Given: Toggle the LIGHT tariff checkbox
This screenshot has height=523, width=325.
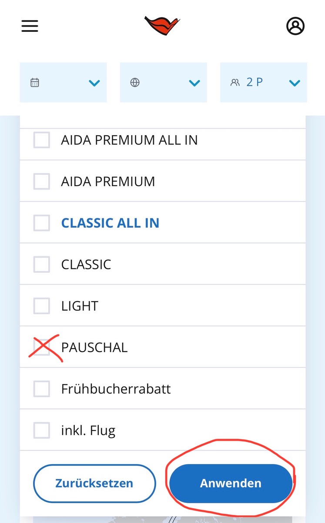Looking at the screenshot, I should coord(42,306).
